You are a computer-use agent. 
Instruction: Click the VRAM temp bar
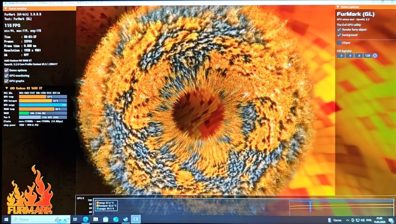point(43,109)
